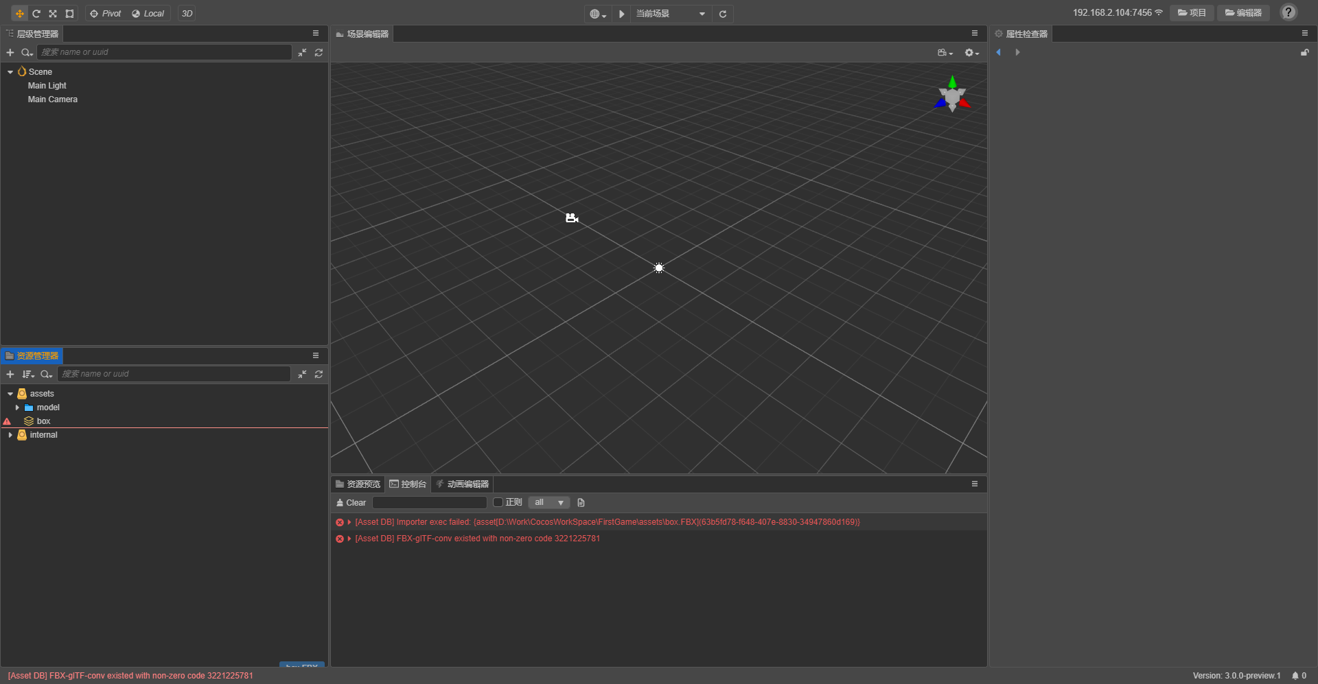
Task: Click the refresh preview icon in top toolbar
Action: pos(723,14)
